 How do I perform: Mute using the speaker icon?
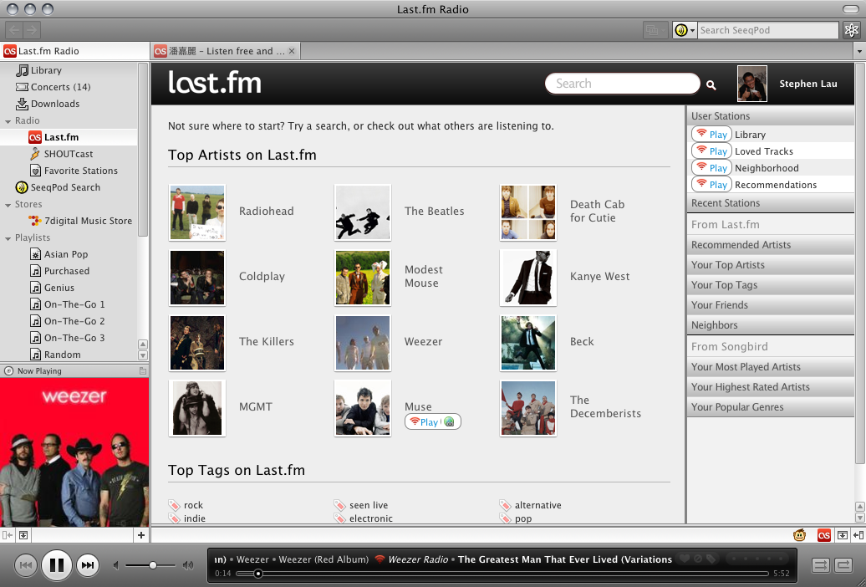[116, 565]
